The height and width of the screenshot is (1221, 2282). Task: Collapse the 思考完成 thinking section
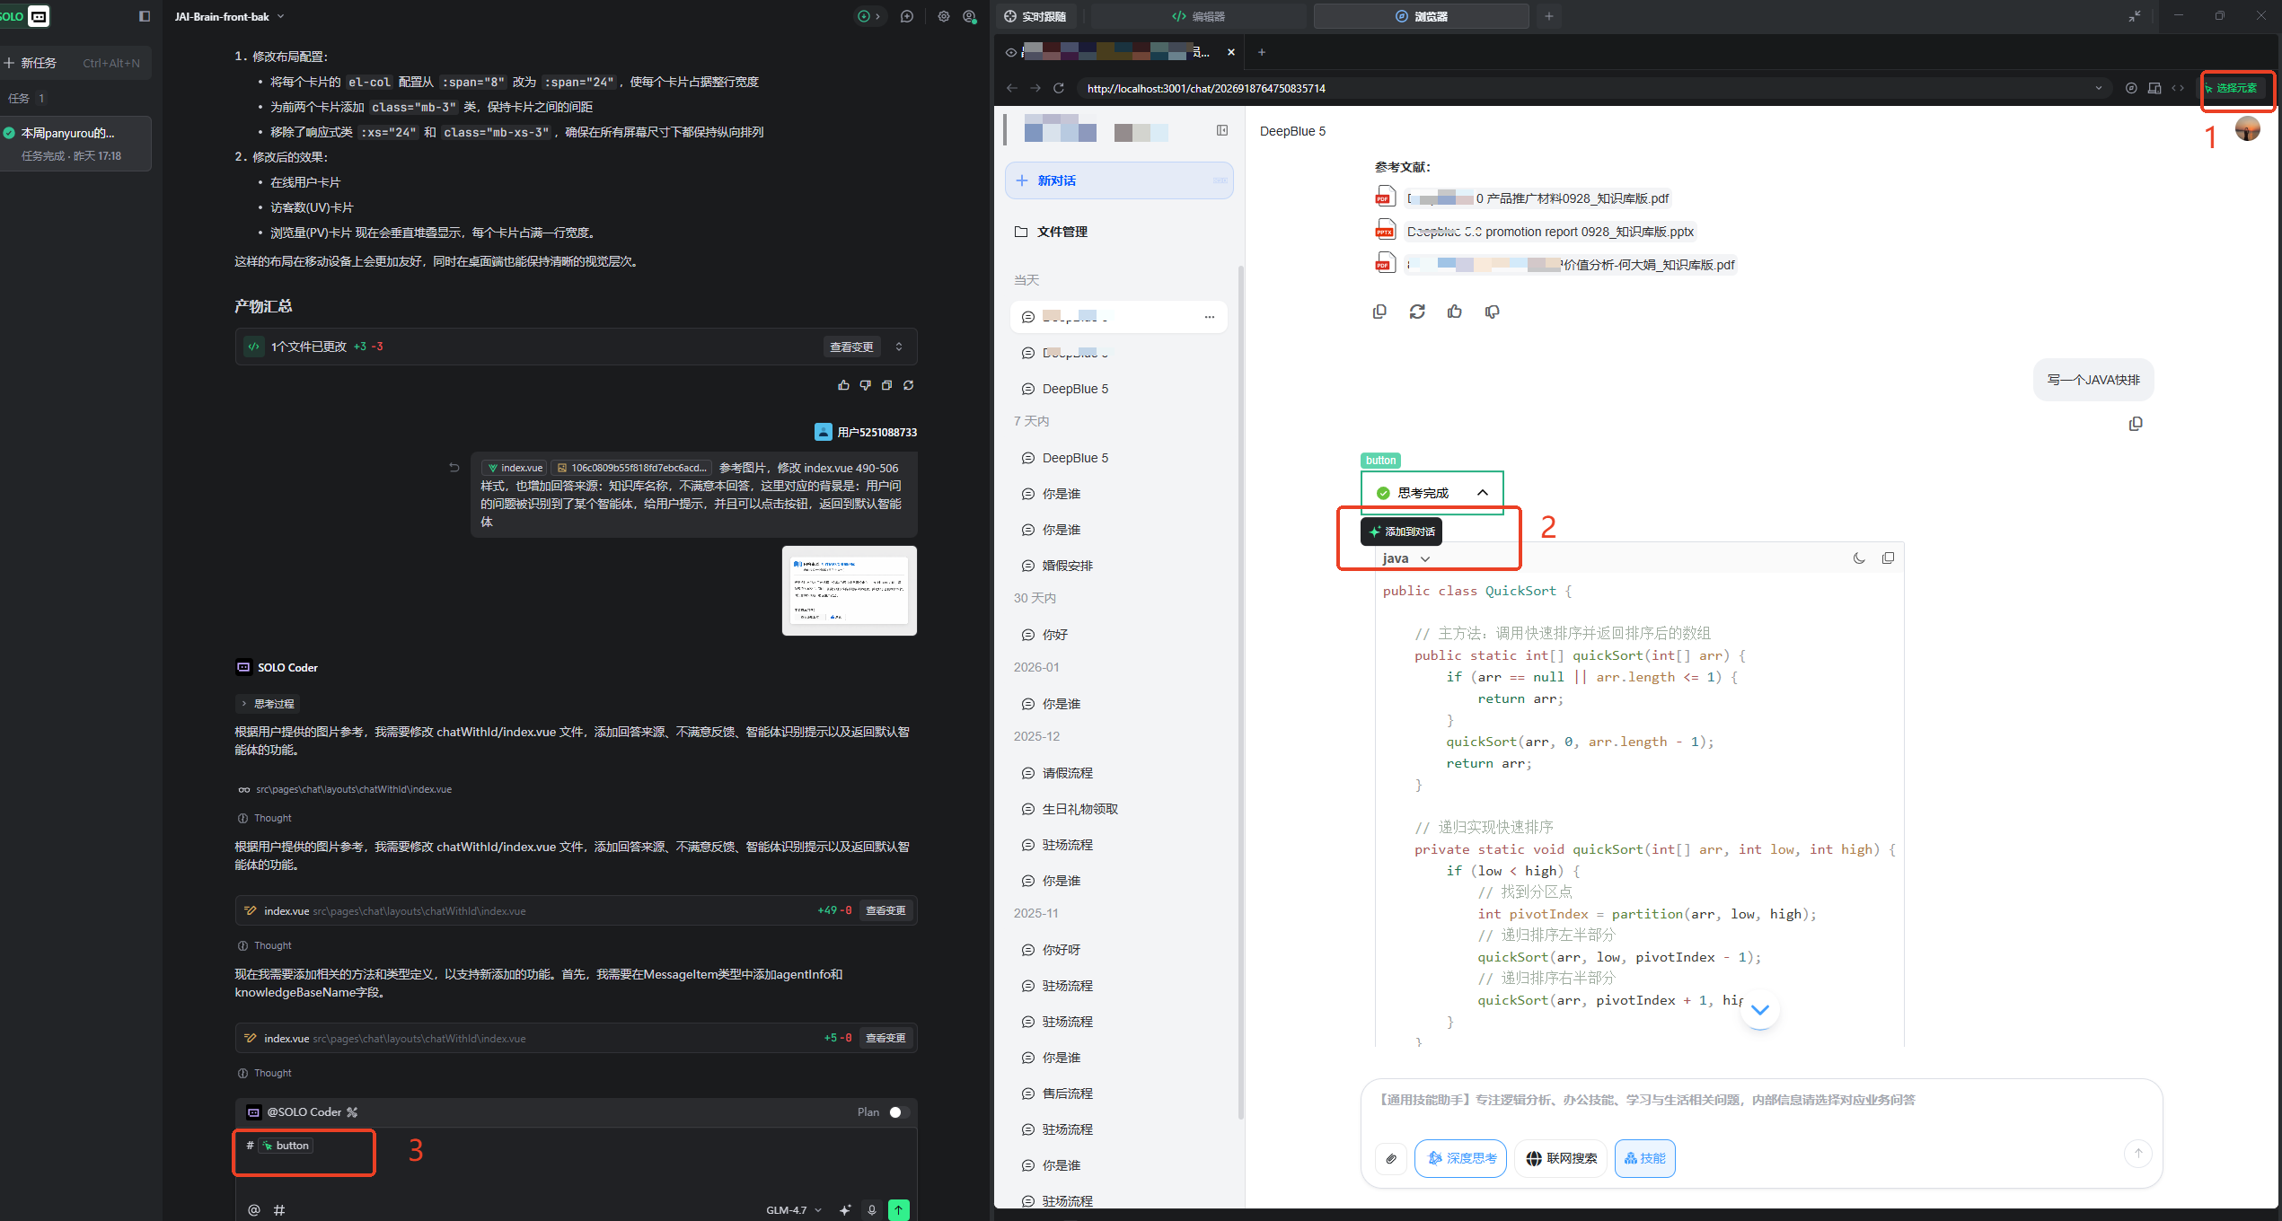tap(1482, 493)
